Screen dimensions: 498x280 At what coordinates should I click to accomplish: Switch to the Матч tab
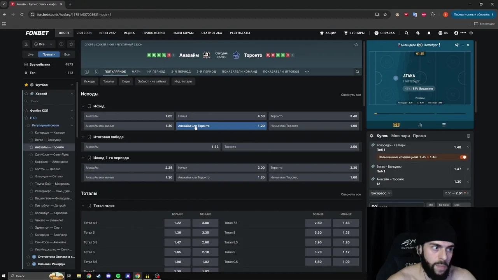(136, 72)
